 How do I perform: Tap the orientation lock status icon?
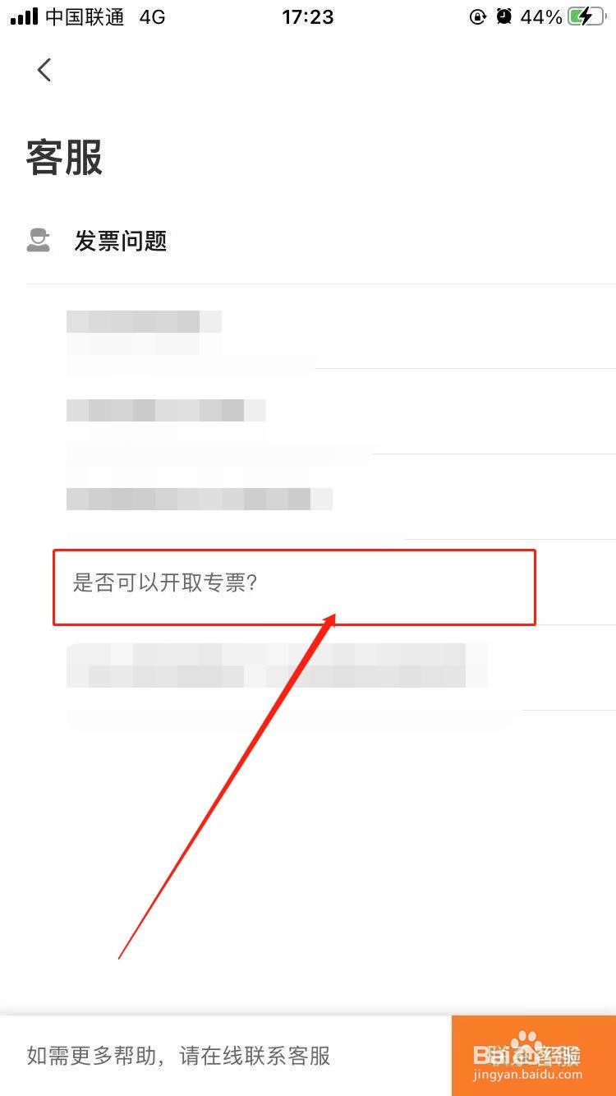click(x=478, y=16)
